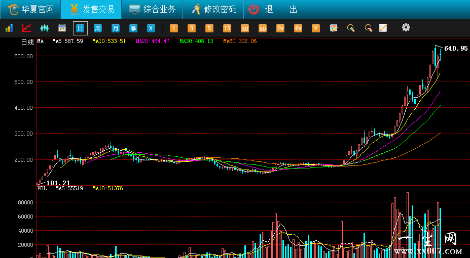Click the 修改密码 button
Image resolution: width=470 pixels, height=258 pixels.
coord(213,9)
